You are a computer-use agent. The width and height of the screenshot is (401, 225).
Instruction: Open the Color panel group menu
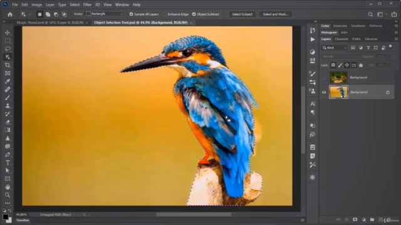(x=396, y=26)
